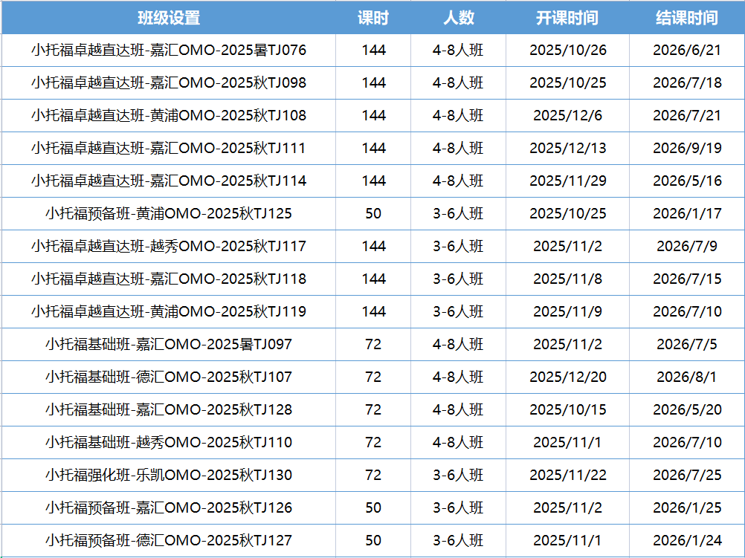Screen dimensions: 745x558
Task: Click the 黄浦 class name ending in TJ108
Action: pos(169,116)
